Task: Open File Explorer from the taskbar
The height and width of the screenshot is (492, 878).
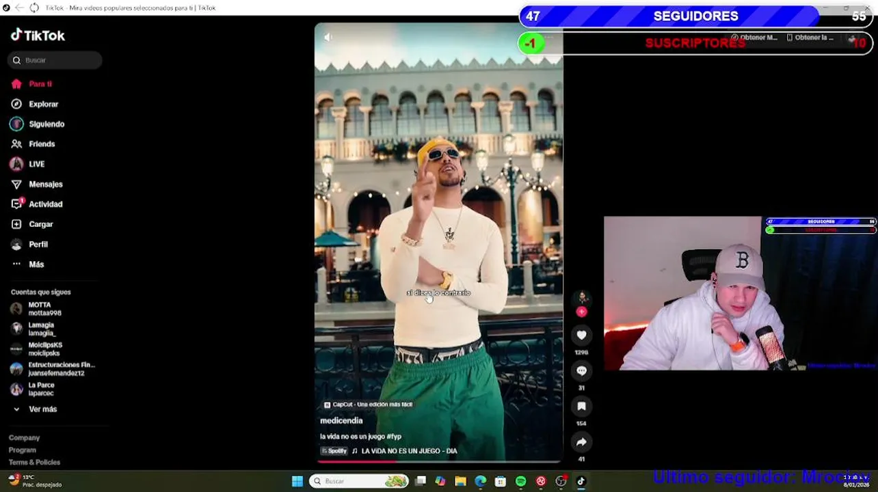Action: (460, 481)
